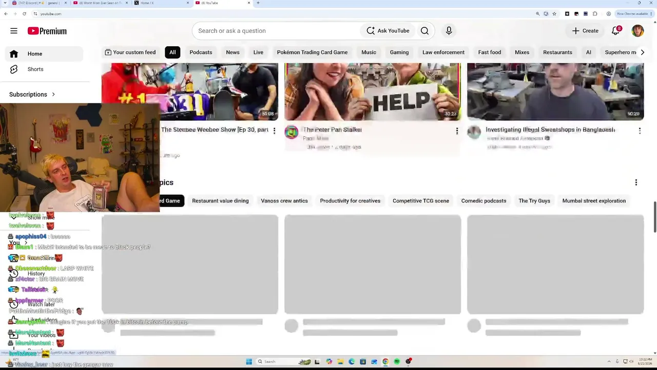Image resolution: width=657 pixels, height=370 pixels.
Task: Open Spotify from the taskbar
Action: tap(397, 362)
